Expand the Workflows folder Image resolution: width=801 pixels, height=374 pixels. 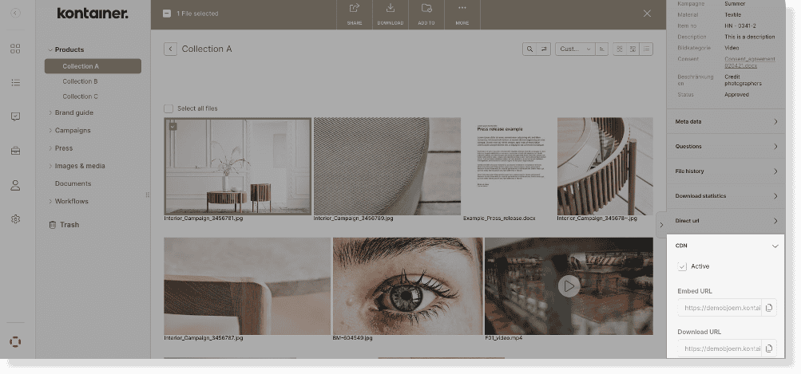pyautogui.click(x=50, y=201)
